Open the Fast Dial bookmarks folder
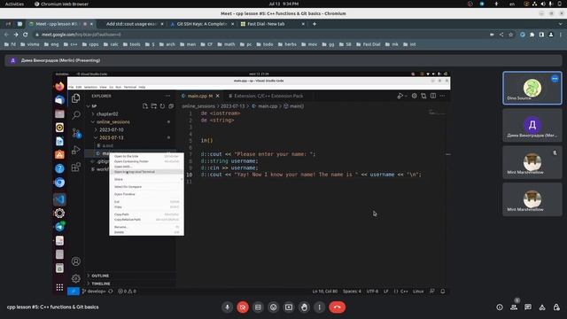Image resolution: width=567 pixels, height=319 pixels. coord(369,44)
